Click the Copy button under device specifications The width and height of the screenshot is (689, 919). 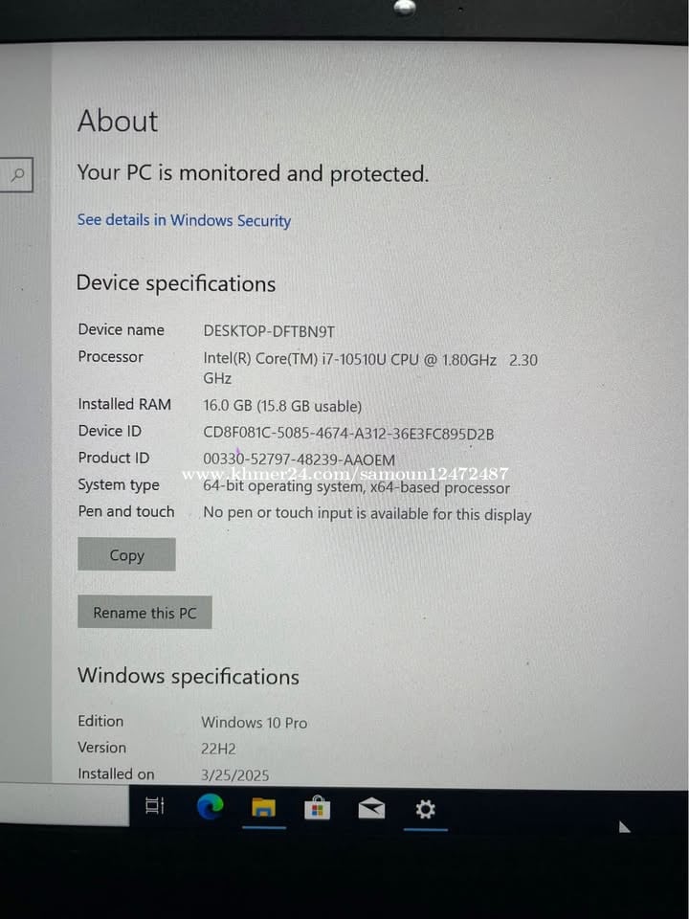[126, 554]
